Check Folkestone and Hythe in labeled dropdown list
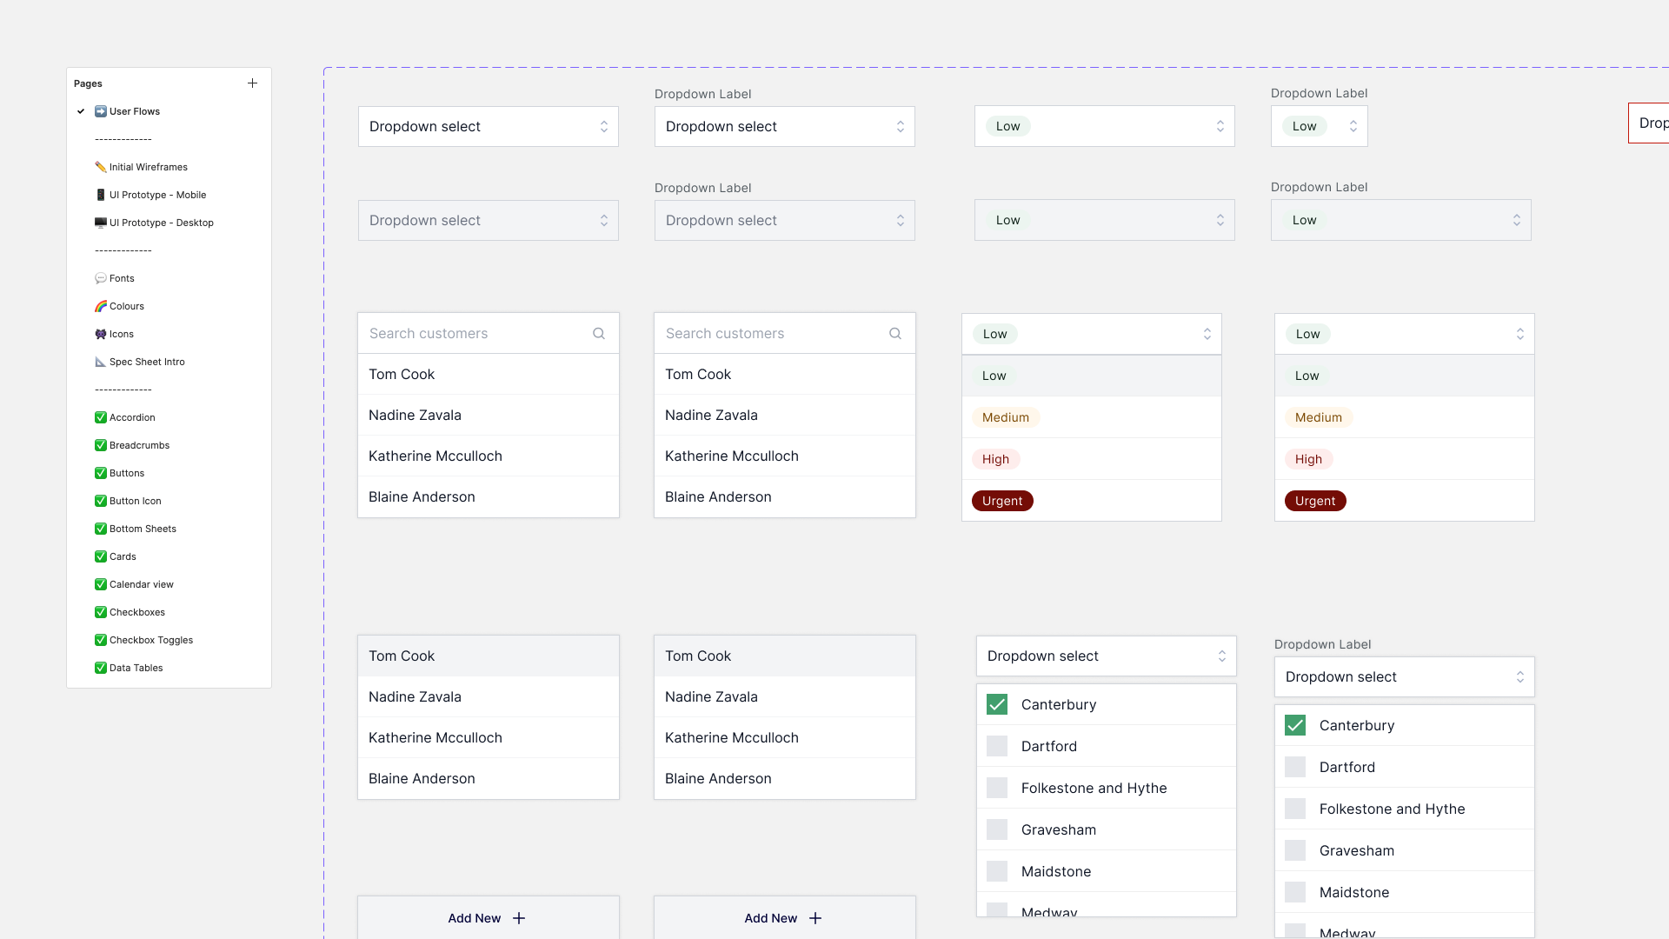Image resolution: width=1669 pixels, height=939 pixels. tap(1295, 809)
